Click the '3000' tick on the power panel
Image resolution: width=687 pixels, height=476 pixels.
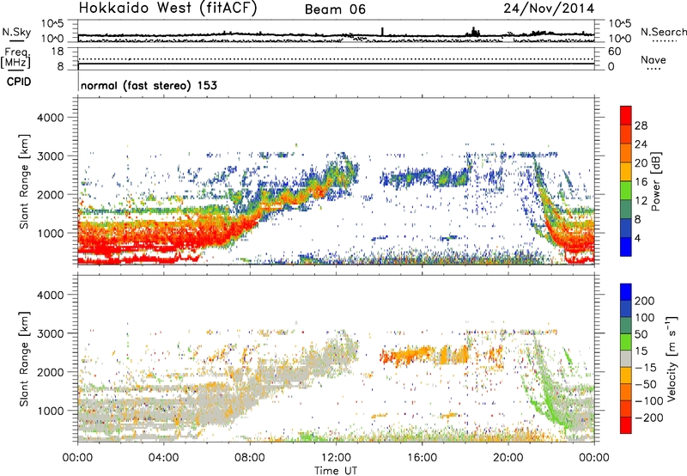[x=51, y=156]
